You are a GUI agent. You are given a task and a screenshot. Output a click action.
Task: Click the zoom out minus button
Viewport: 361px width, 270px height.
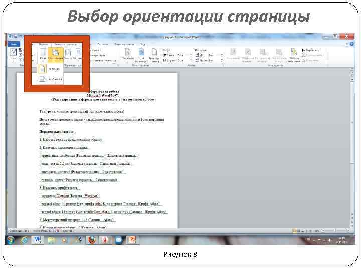click(323, 231)
